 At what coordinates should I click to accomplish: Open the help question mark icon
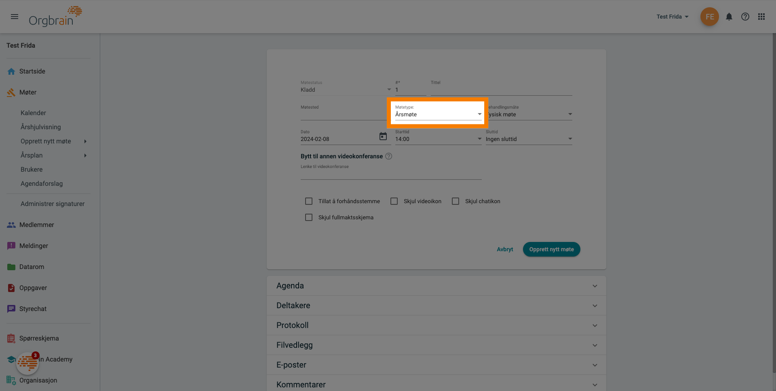click(745, 17)
